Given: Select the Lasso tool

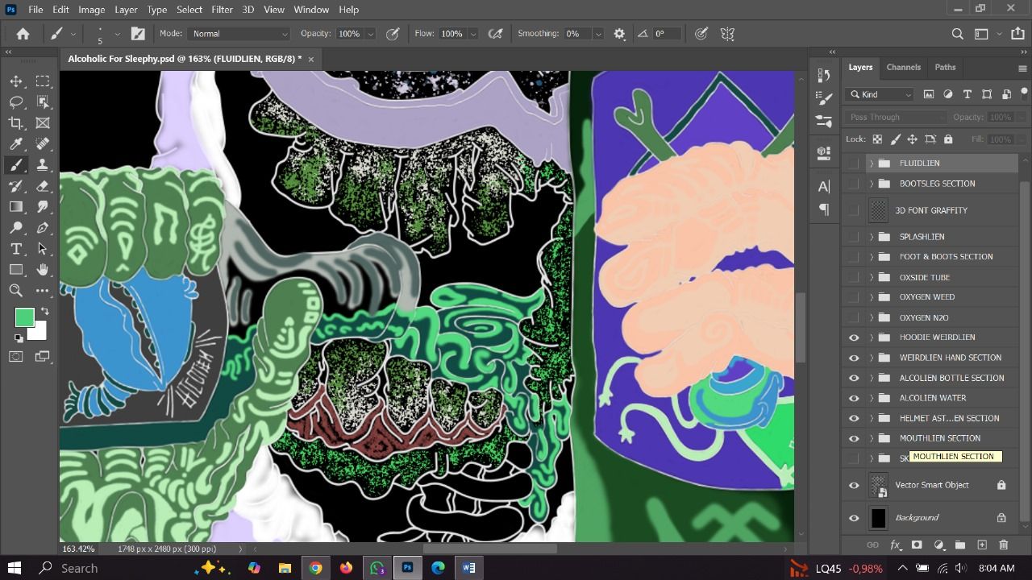Looking at the screenshot, I should point(16,101).
